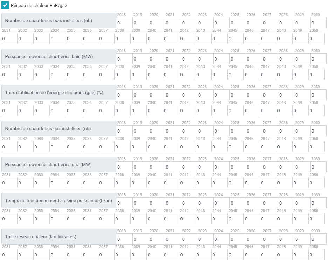The image size is (330, 262).
Task: Click 2030 field of Nombre de chaufferies bois
Action: tap(318, 23)
